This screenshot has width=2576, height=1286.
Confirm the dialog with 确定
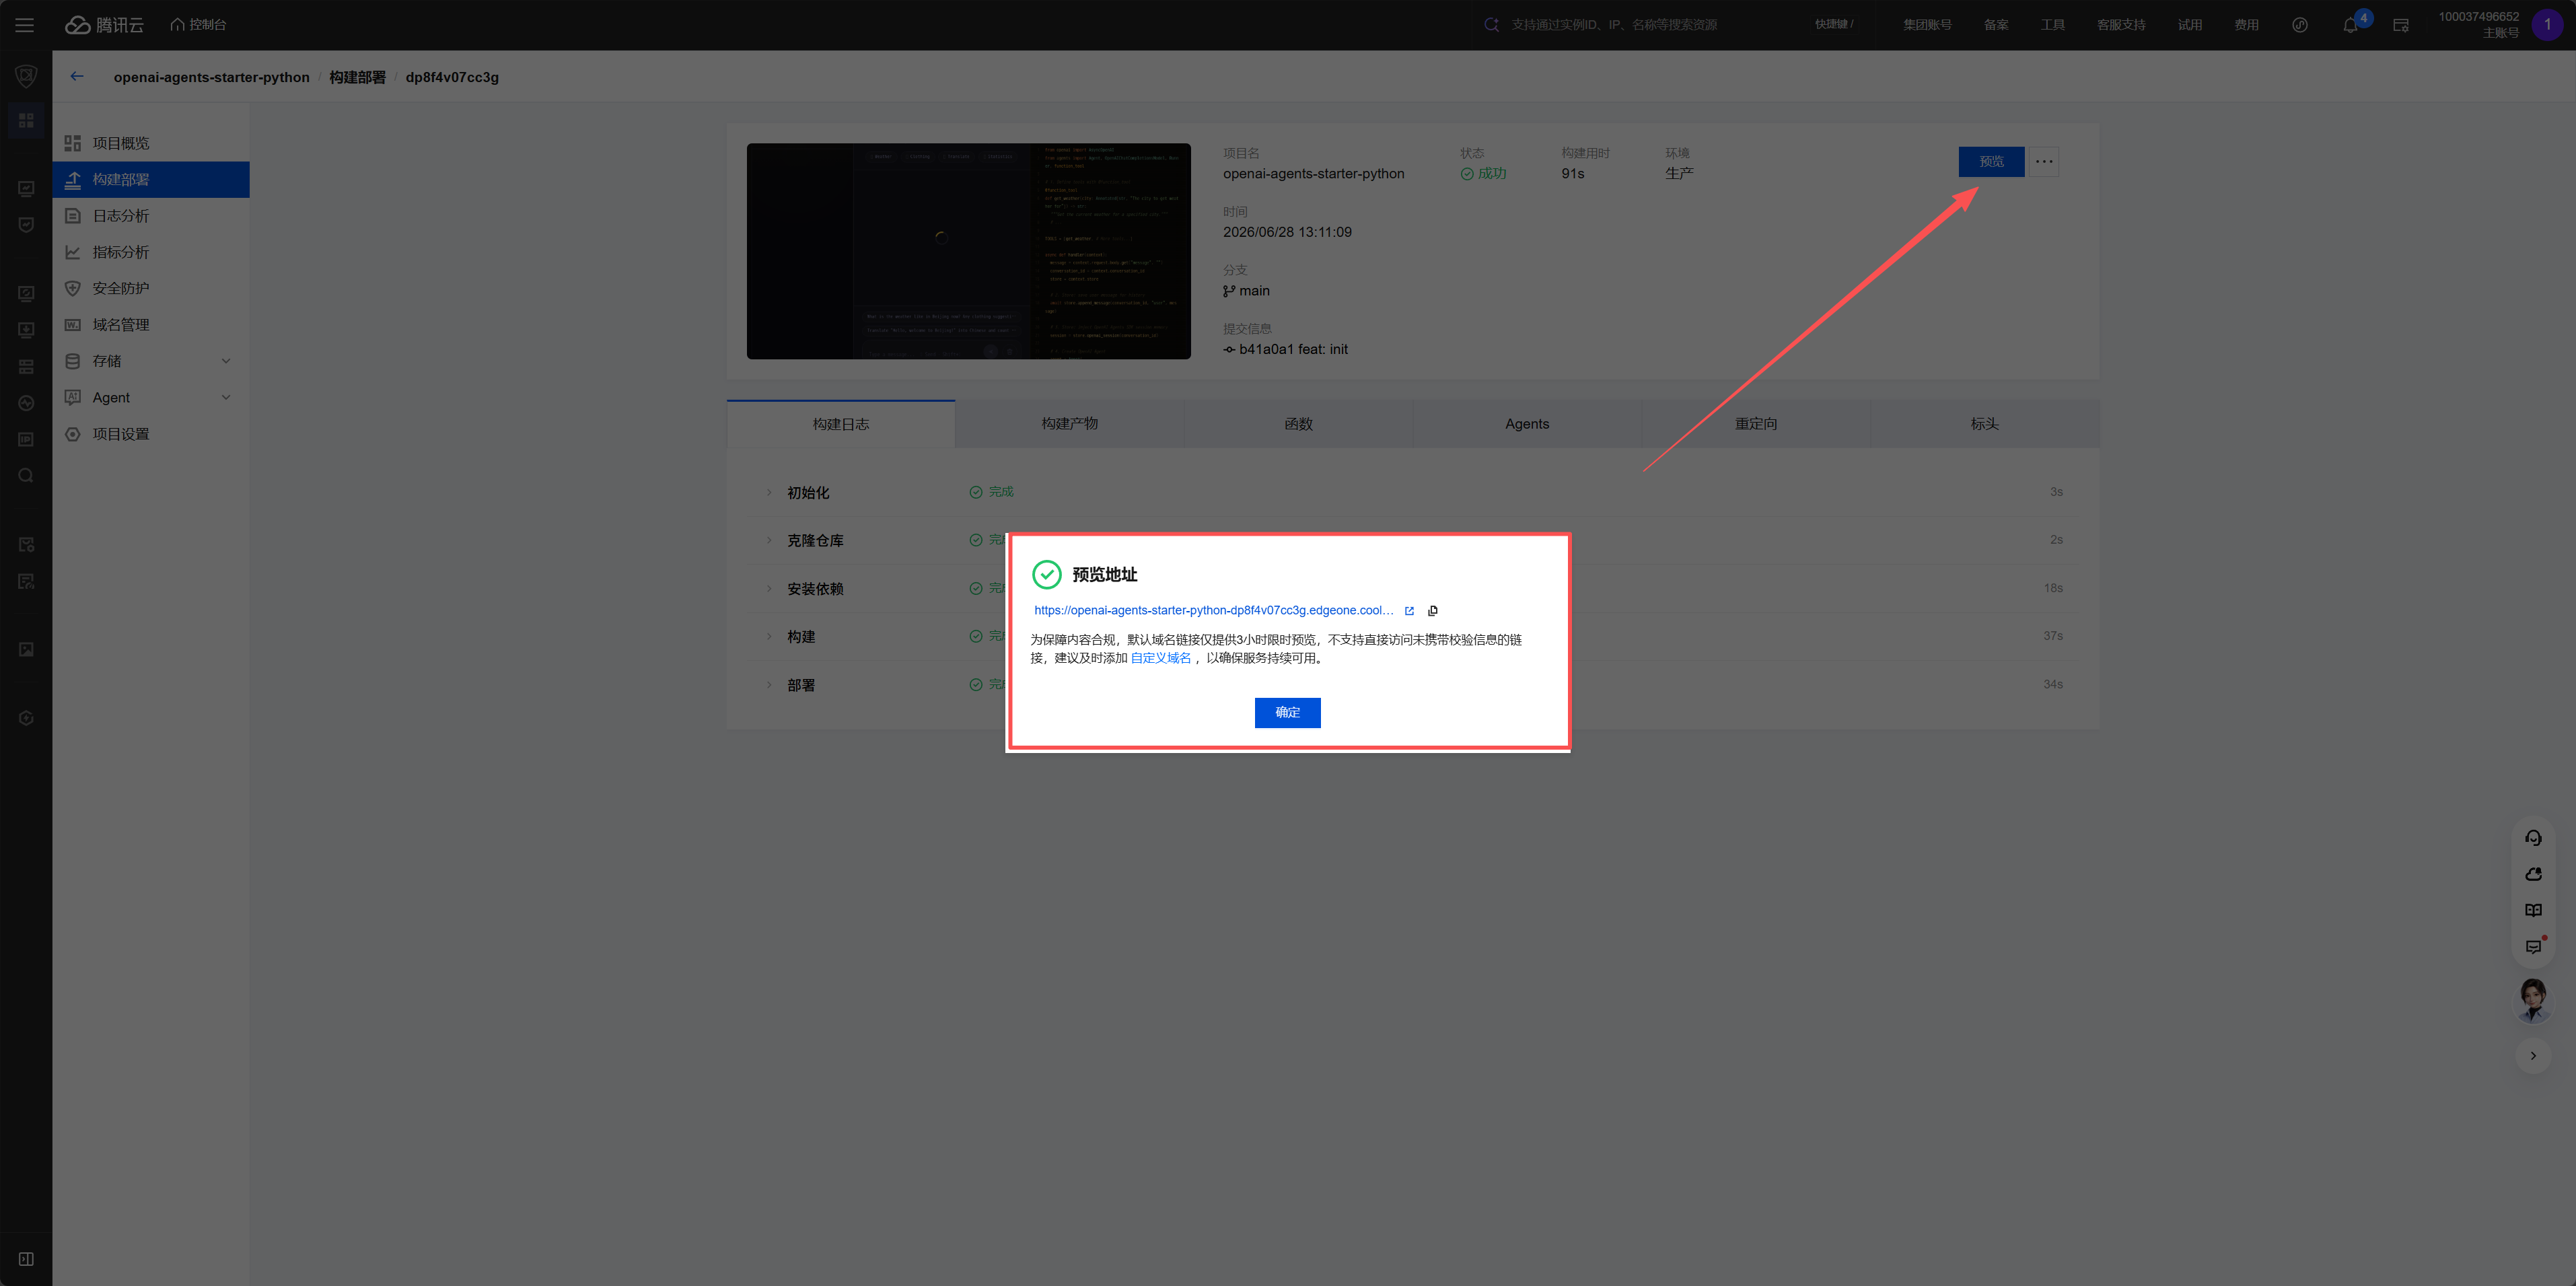pyautogui.click(x=1287, y=713)
